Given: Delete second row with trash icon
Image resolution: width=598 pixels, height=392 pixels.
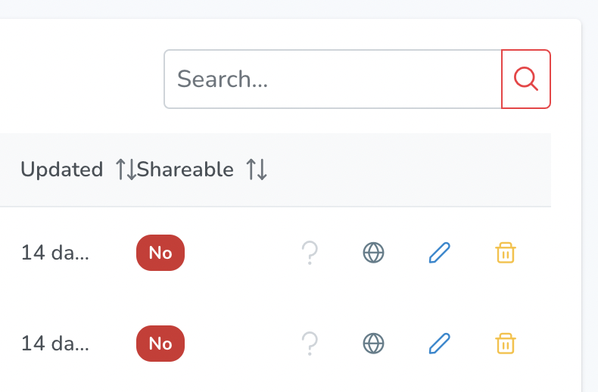Looking at the screenshot, I should pyautogui.click(x=506, y=344).
